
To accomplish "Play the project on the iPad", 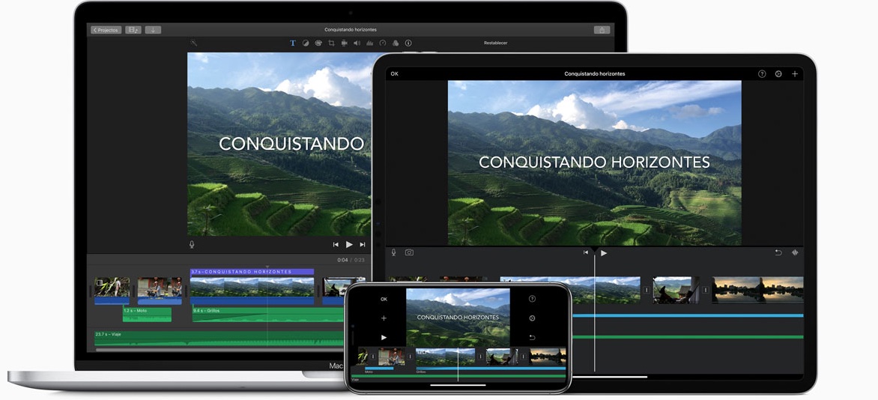I will click(604, 253).
